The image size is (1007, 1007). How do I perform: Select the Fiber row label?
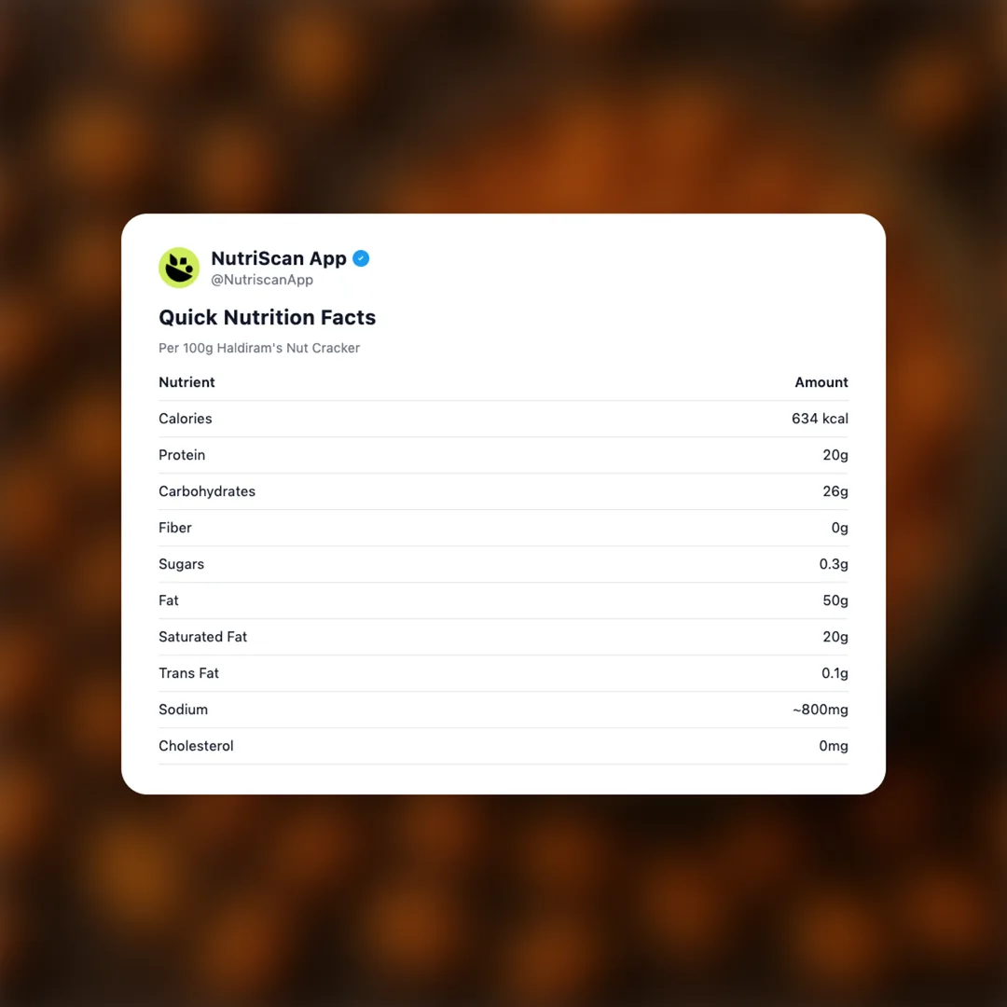coord(175,528)
